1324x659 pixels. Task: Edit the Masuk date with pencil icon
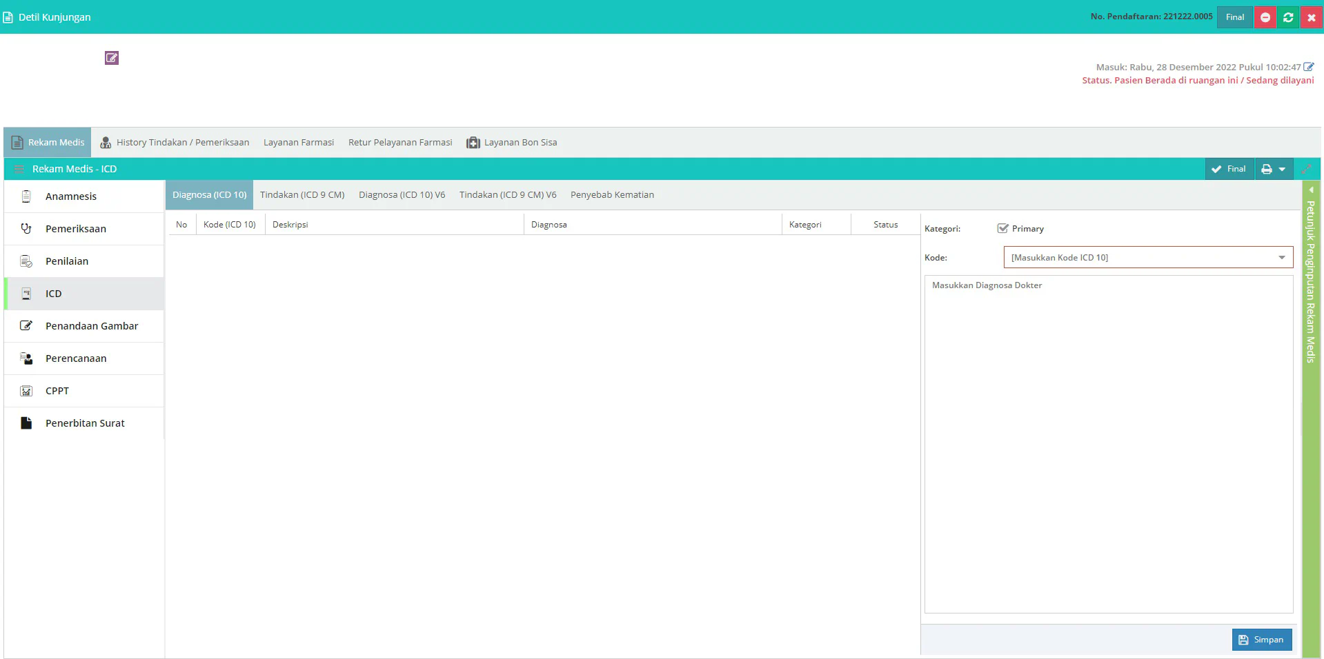point(1308,67)
